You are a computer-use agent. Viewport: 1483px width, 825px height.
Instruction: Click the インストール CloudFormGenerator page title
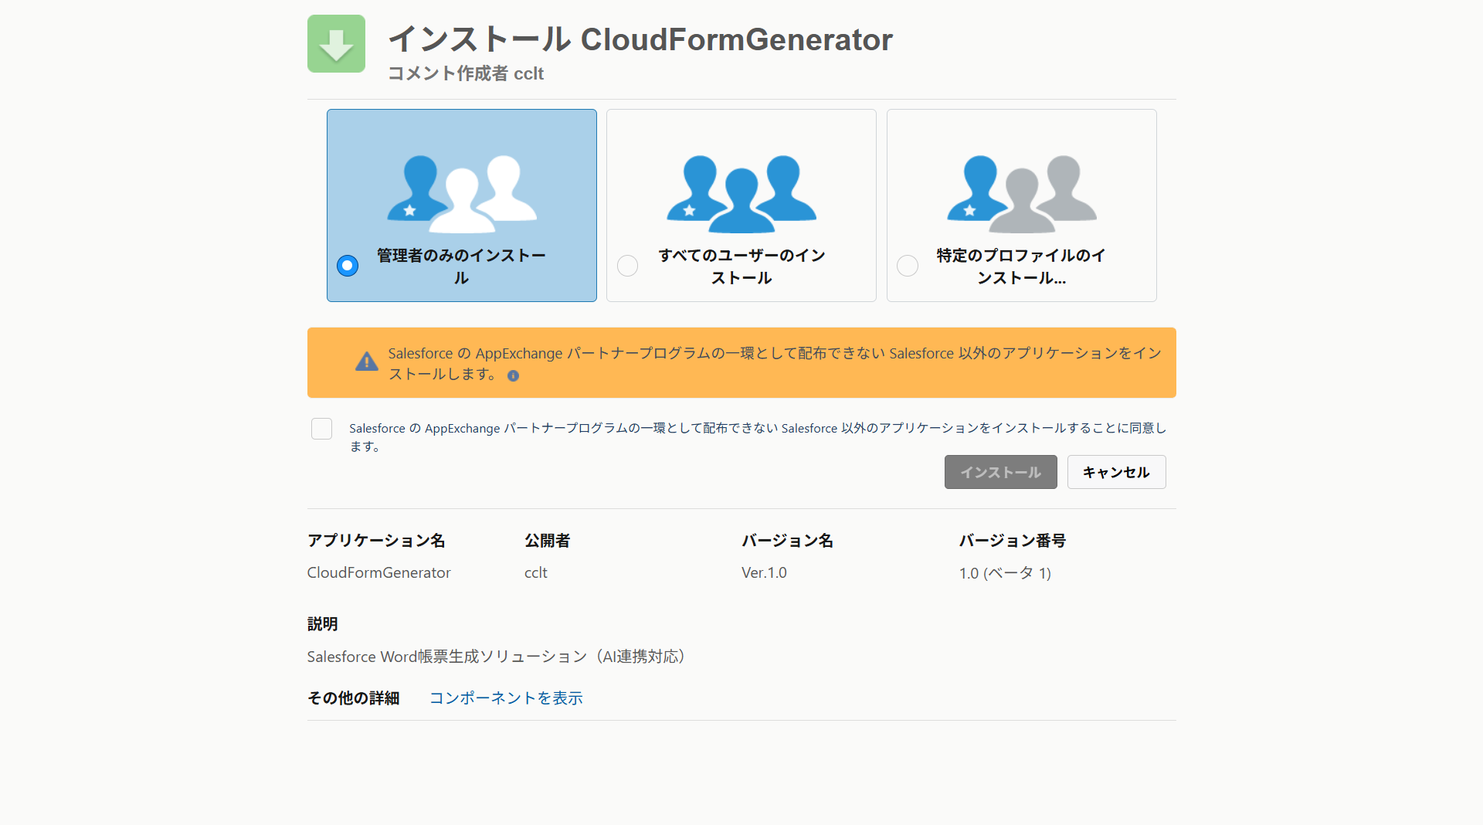640,39
